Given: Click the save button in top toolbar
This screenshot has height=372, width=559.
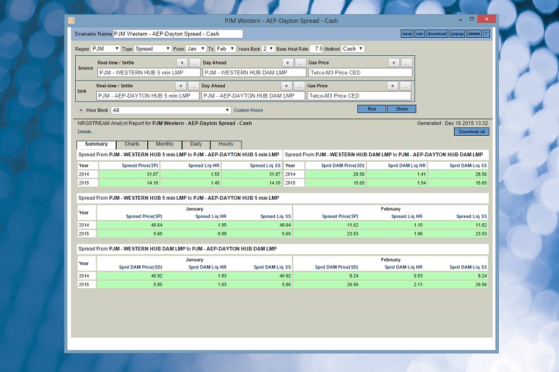Looking at the screenshot, I should 407,34.
